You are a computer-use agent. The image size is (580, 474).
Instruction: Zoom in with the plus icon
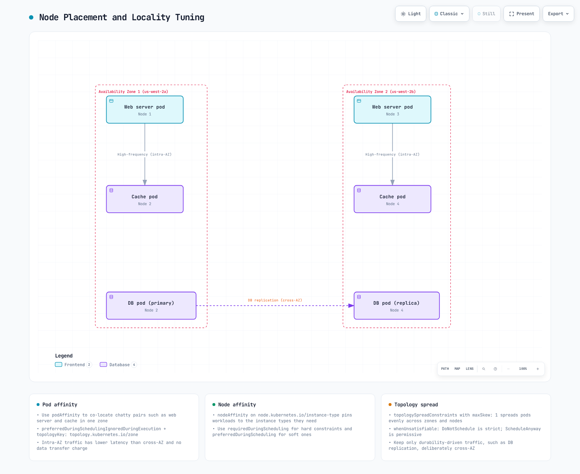point(538,369)
